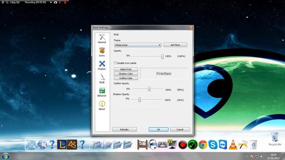The width and height of the screenshot is (285, 160).
Task: Open the Outline Color picker
Action: click(126, 78)
